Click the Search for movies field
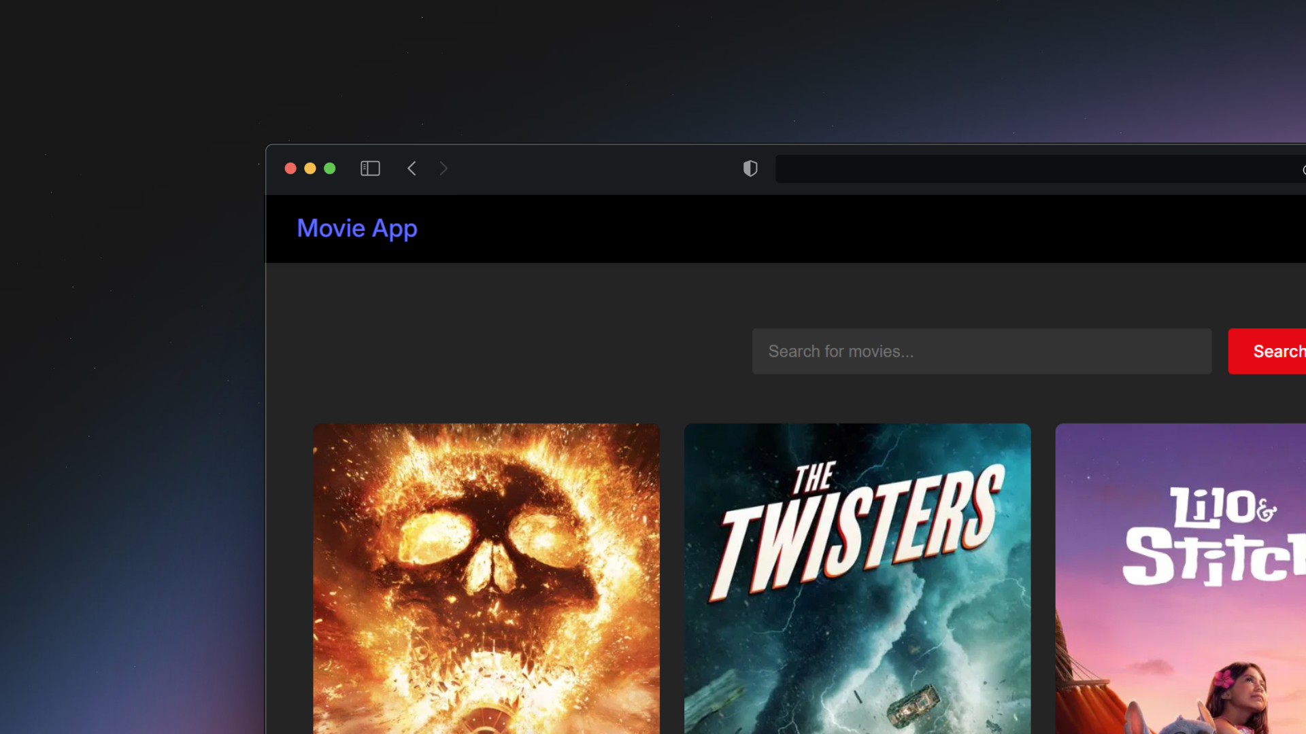 pyautogui.click(x=982, y=351)
